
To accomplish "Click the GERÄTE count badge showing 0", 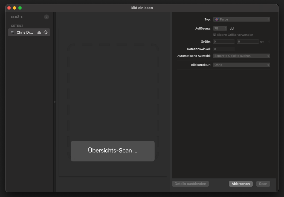I will click(46, 17).
